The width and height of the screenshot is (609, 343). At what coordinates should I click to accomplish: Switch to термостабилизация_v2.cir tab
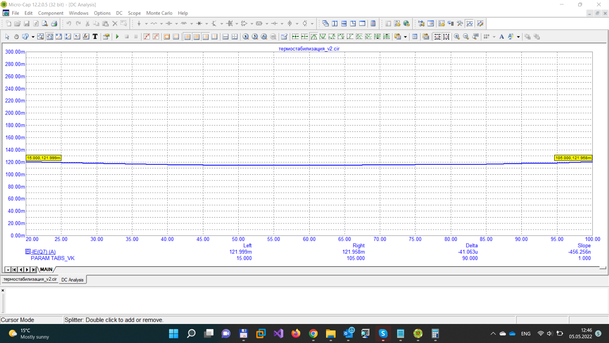[30, 279]
